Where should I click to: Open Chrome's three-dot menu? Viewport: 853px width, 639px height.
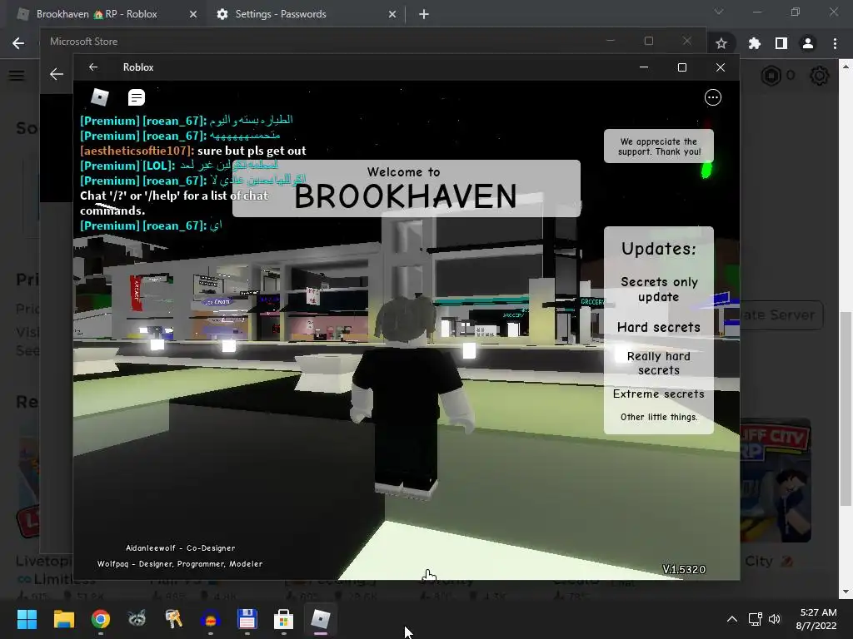(x=835, y=43)
